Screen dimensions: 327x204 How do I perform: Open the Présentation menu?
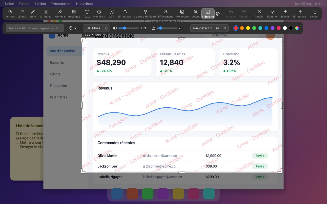61,4
